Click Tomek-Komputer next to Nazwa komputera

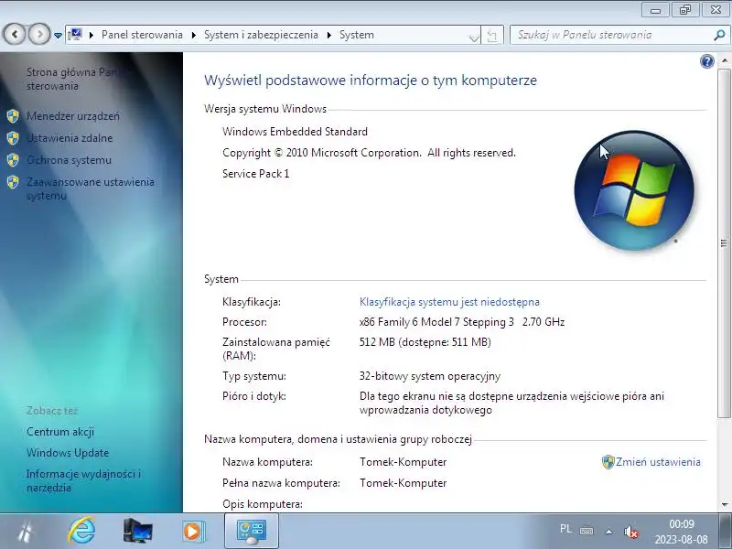[404, 462]
